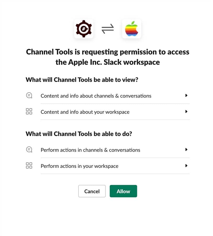Screen dimensions: 213x236
Task: Click the bidirectional arrows connection icon
Action: pyautogui.click(x=108, y=29)
